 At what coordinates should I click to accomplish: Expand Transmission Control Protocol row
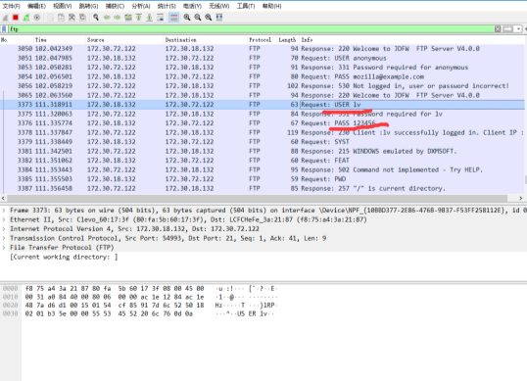pyautogui.click(x=4, y=238)
